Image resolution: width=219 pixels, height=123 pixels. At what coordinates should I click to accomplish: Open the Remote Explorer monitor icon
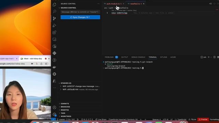[54, 39]
